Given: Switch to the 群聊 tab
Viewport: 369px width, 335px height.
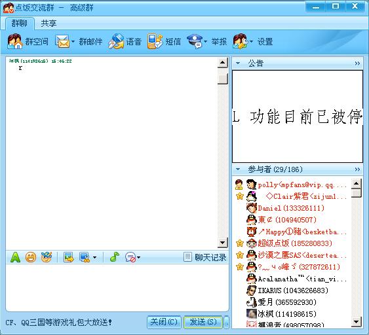Looking at the screenshot, I should 20,24.
